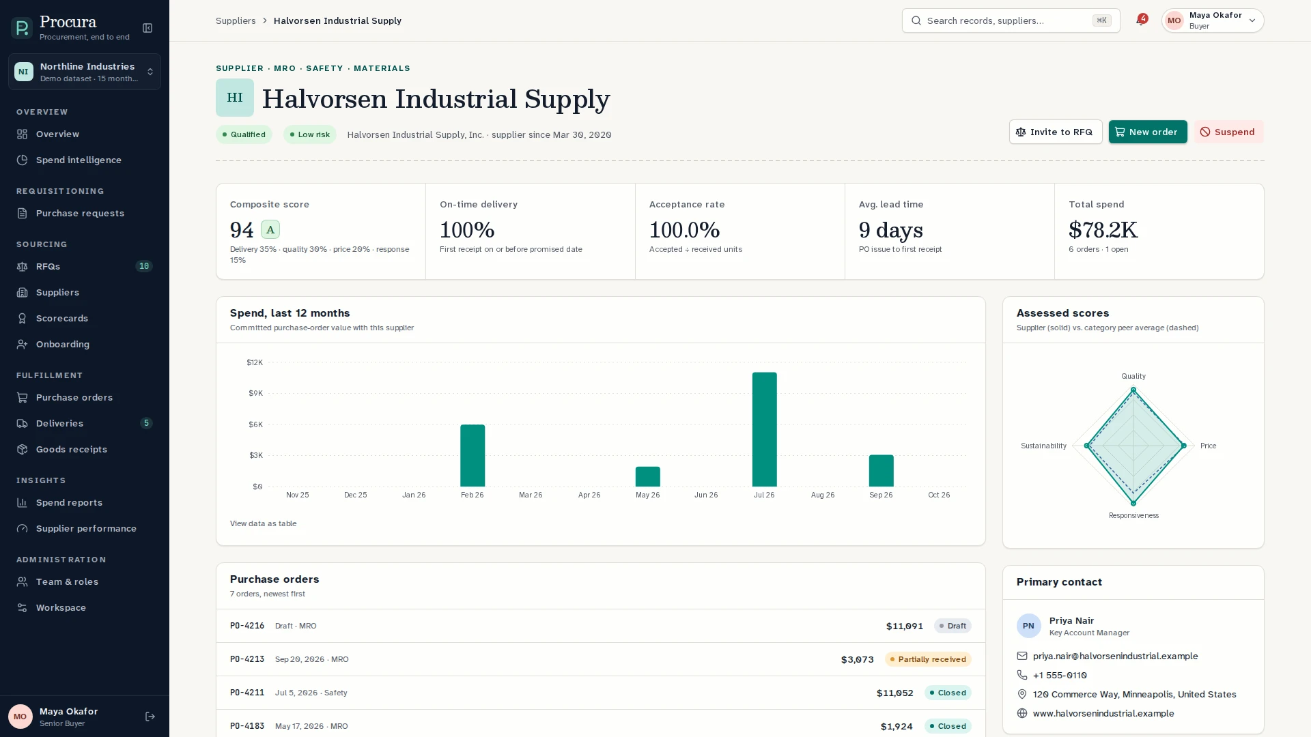
Task: Log out via the sign-out icon
Action: (x=150, y=717)
